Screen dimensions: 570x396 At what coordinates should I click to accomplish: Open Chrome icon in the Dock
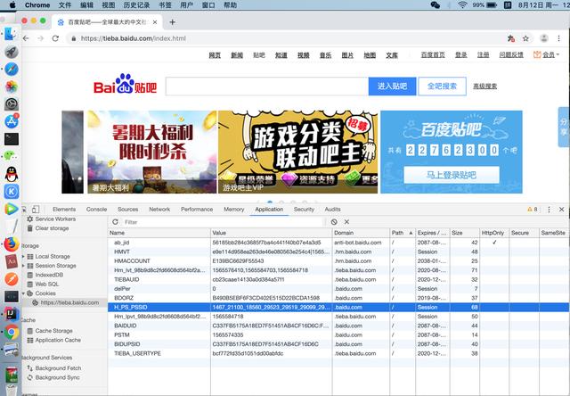tap(12, 333)
